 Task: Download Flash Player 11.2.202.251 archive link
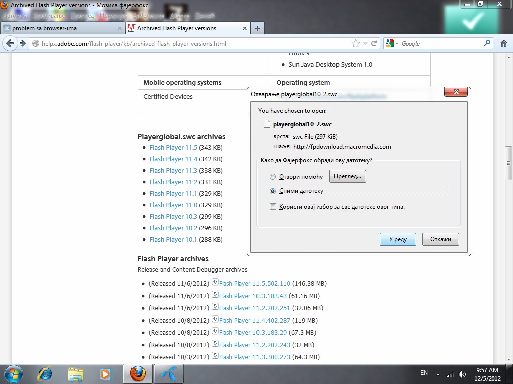pyautogui.click(x=254, y=308)
